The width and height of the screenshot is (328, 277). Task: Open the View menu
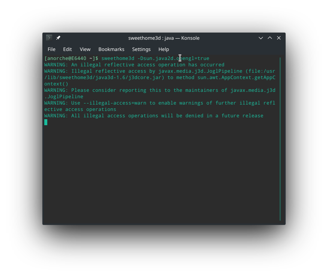coord(85,49)
